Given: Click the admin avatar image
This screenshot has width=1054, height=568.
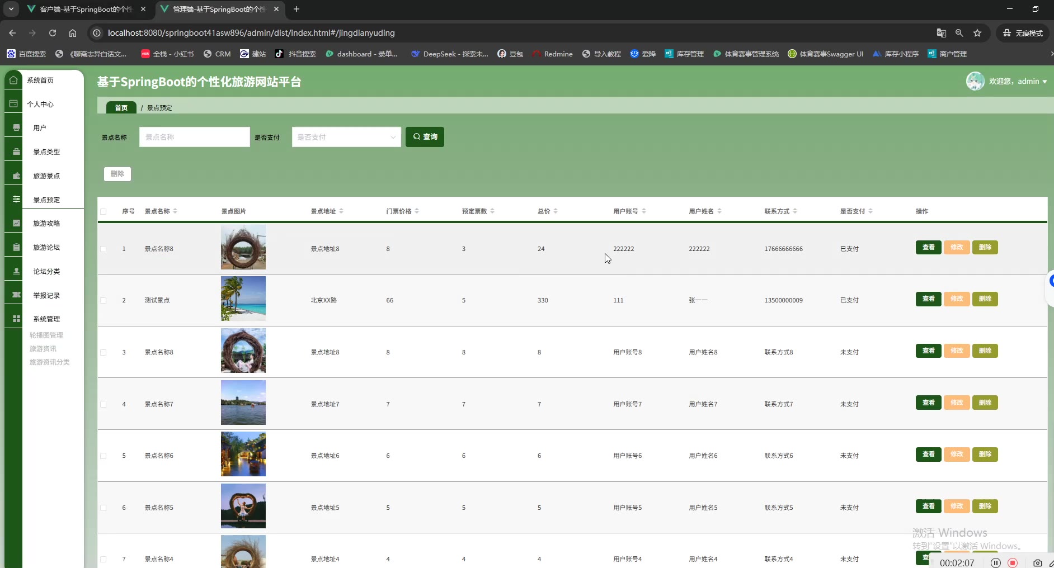Looking at the screenshot, I should point(975,81).
